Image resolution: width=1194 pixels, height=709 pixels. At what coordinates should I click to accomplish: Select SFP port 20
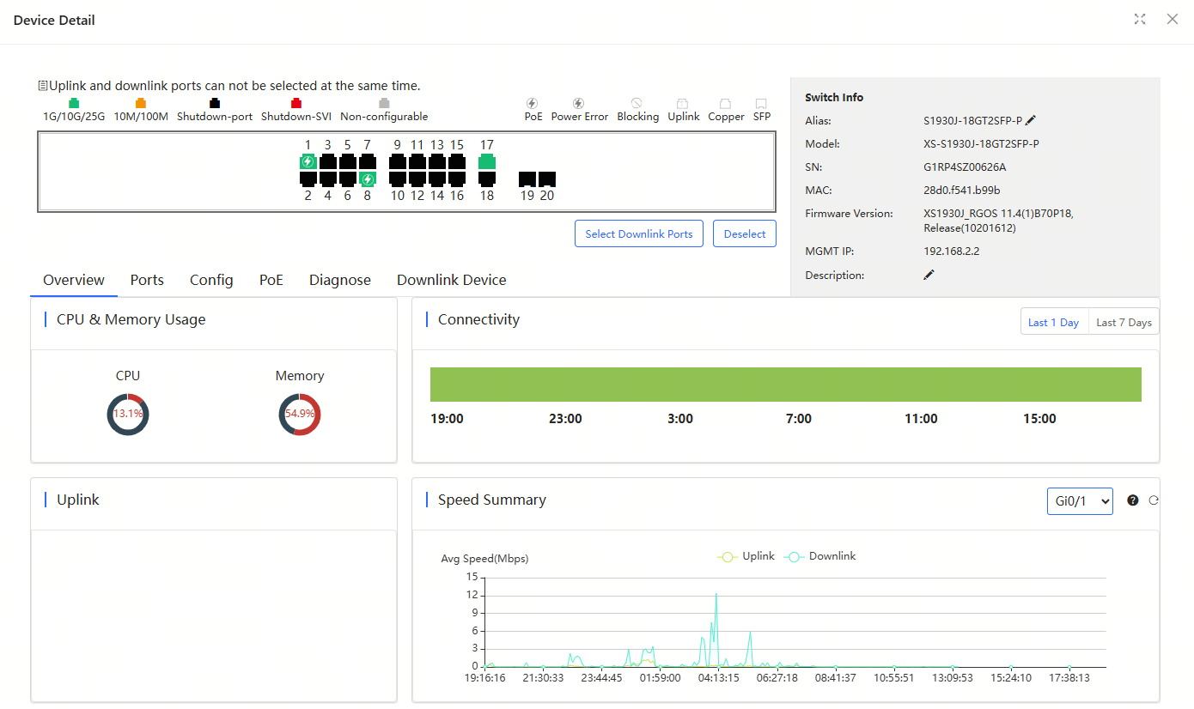pos(546,179)
